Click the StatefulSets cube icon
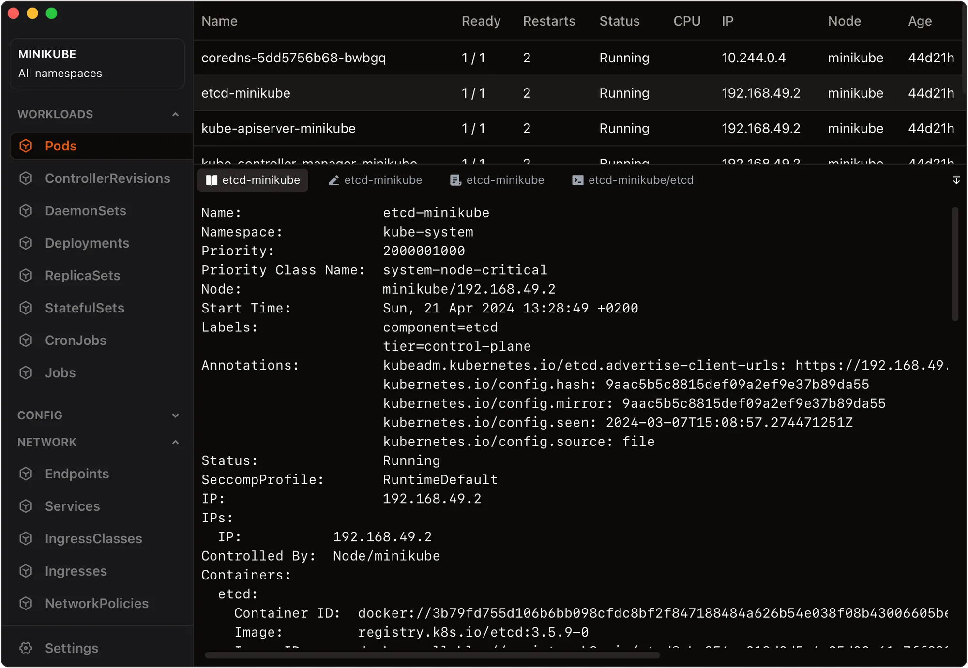 coord(26,308)
